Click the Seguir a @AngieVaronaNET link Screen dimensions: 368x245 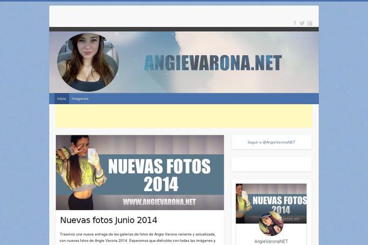click(271, 142)
